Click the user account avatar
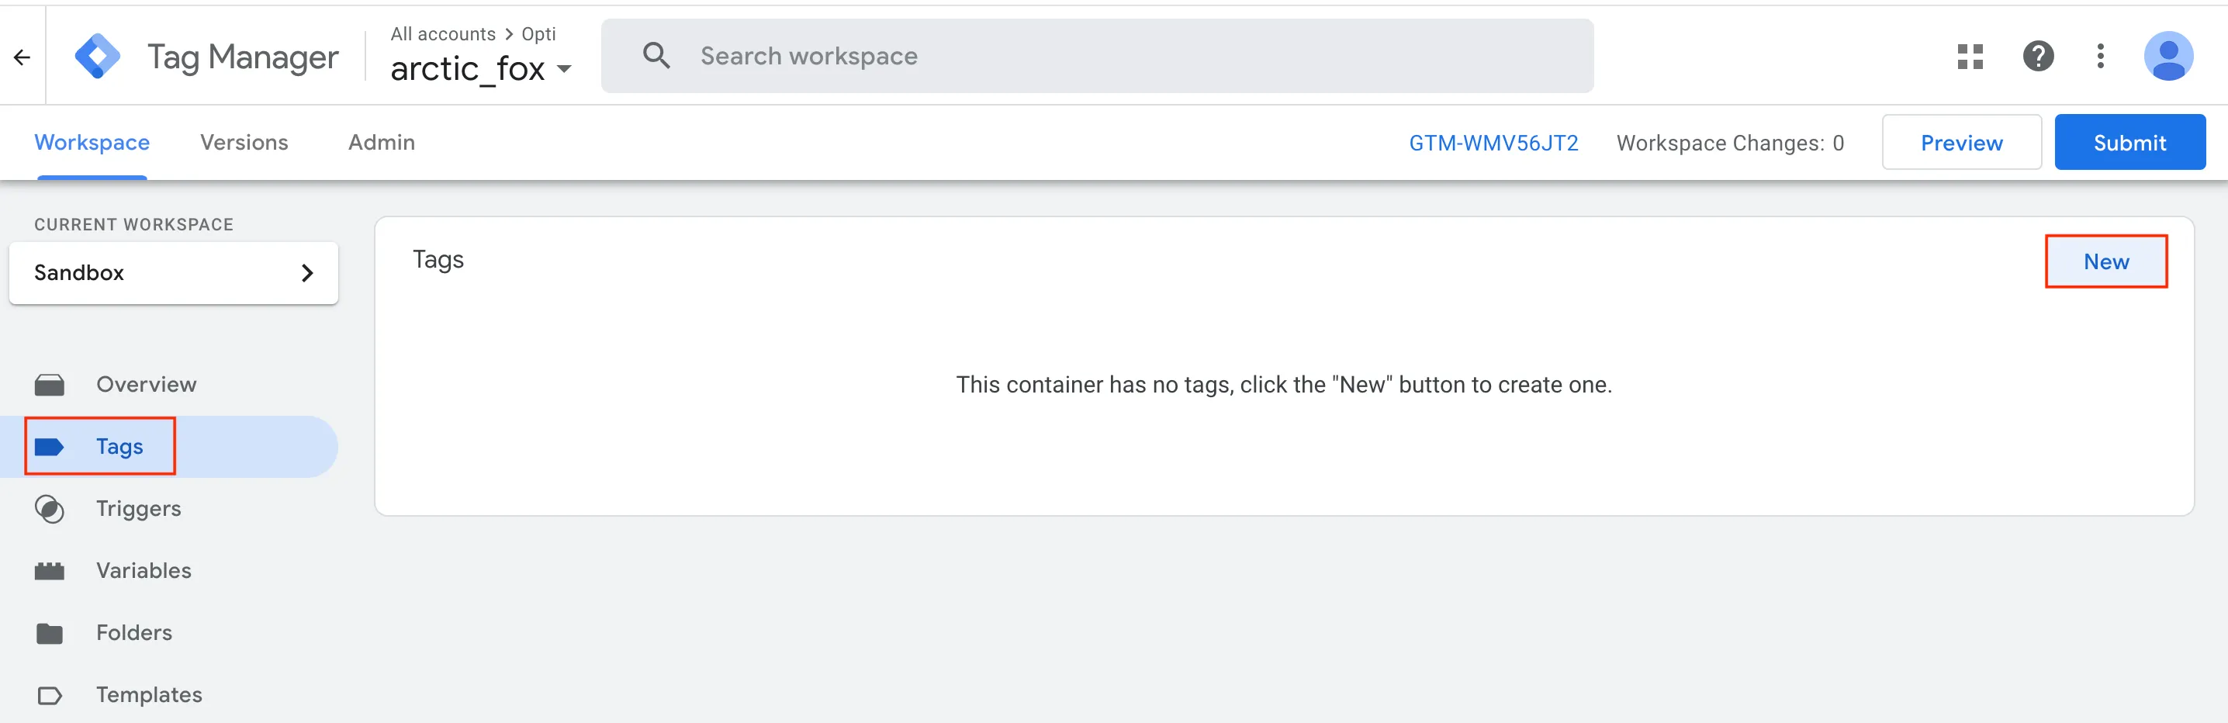 pos(2167,57)
